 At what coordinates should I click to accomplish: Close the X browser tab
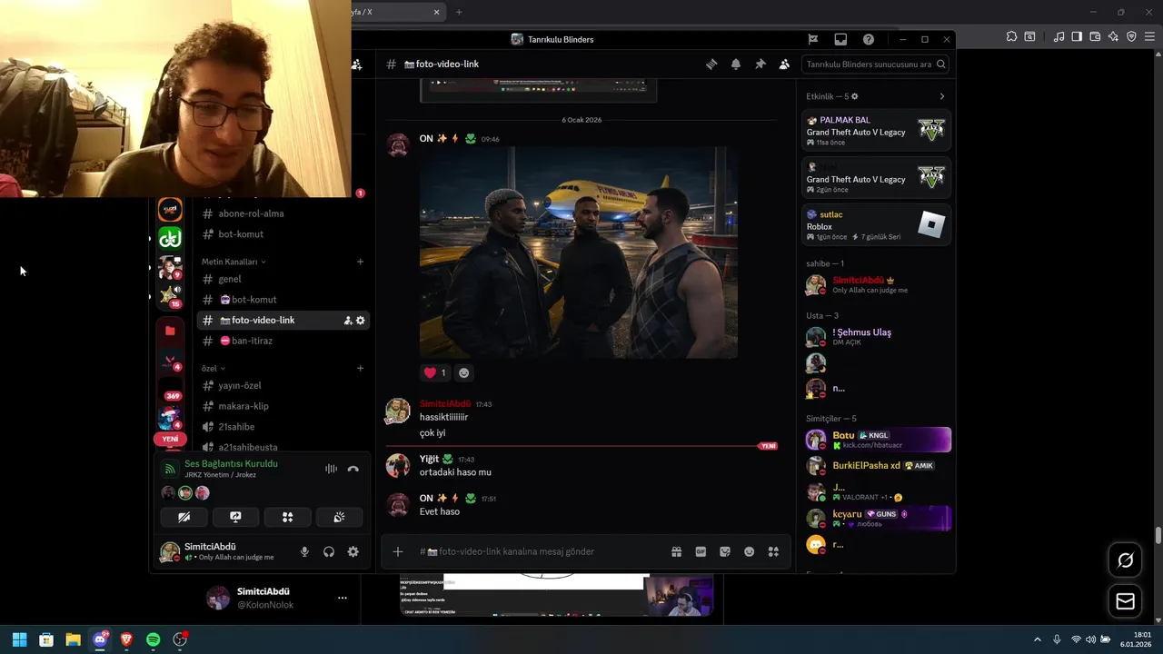pyautogui.click(x=437, y=12)
